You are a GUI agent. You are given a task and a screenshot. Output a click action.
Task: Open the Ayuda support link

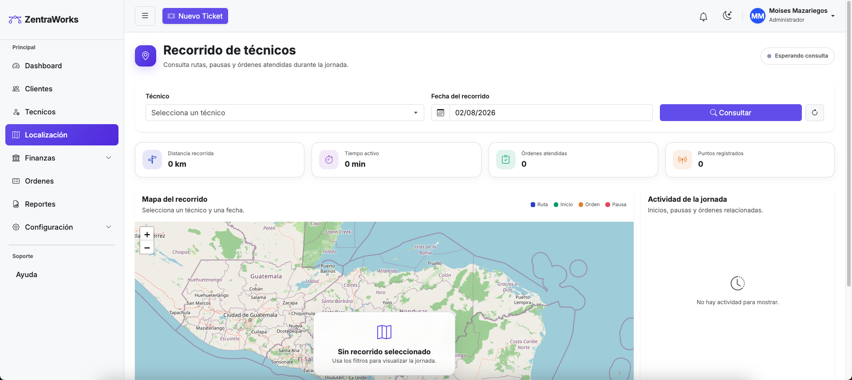point(27,274)
